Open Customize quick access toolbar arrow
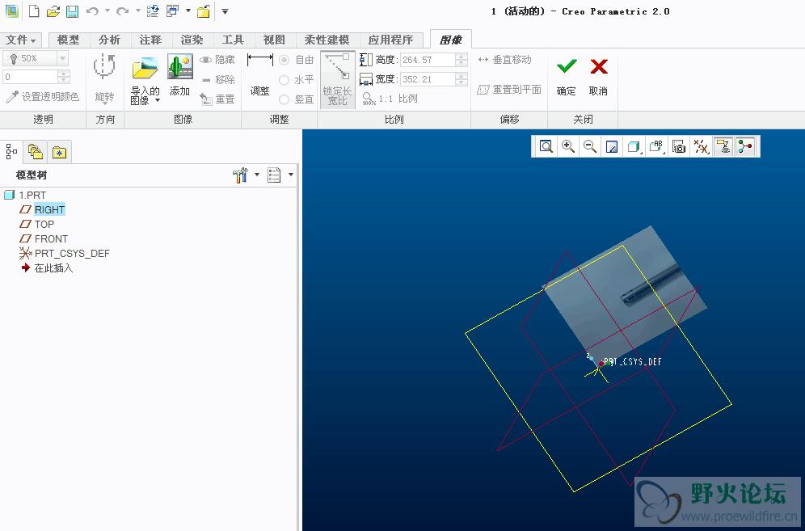The height and width of the screenshot is (531, 805). [x=225, y=11]
